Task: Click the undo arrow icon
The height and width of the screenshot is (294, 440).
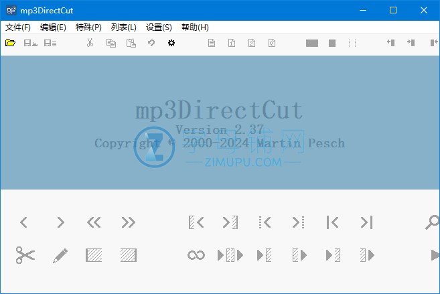Action: pyautogui.click(x=151, y=43)
